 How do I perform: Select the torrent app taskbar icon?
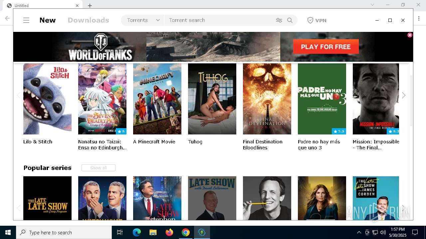[x=202, y=232]
